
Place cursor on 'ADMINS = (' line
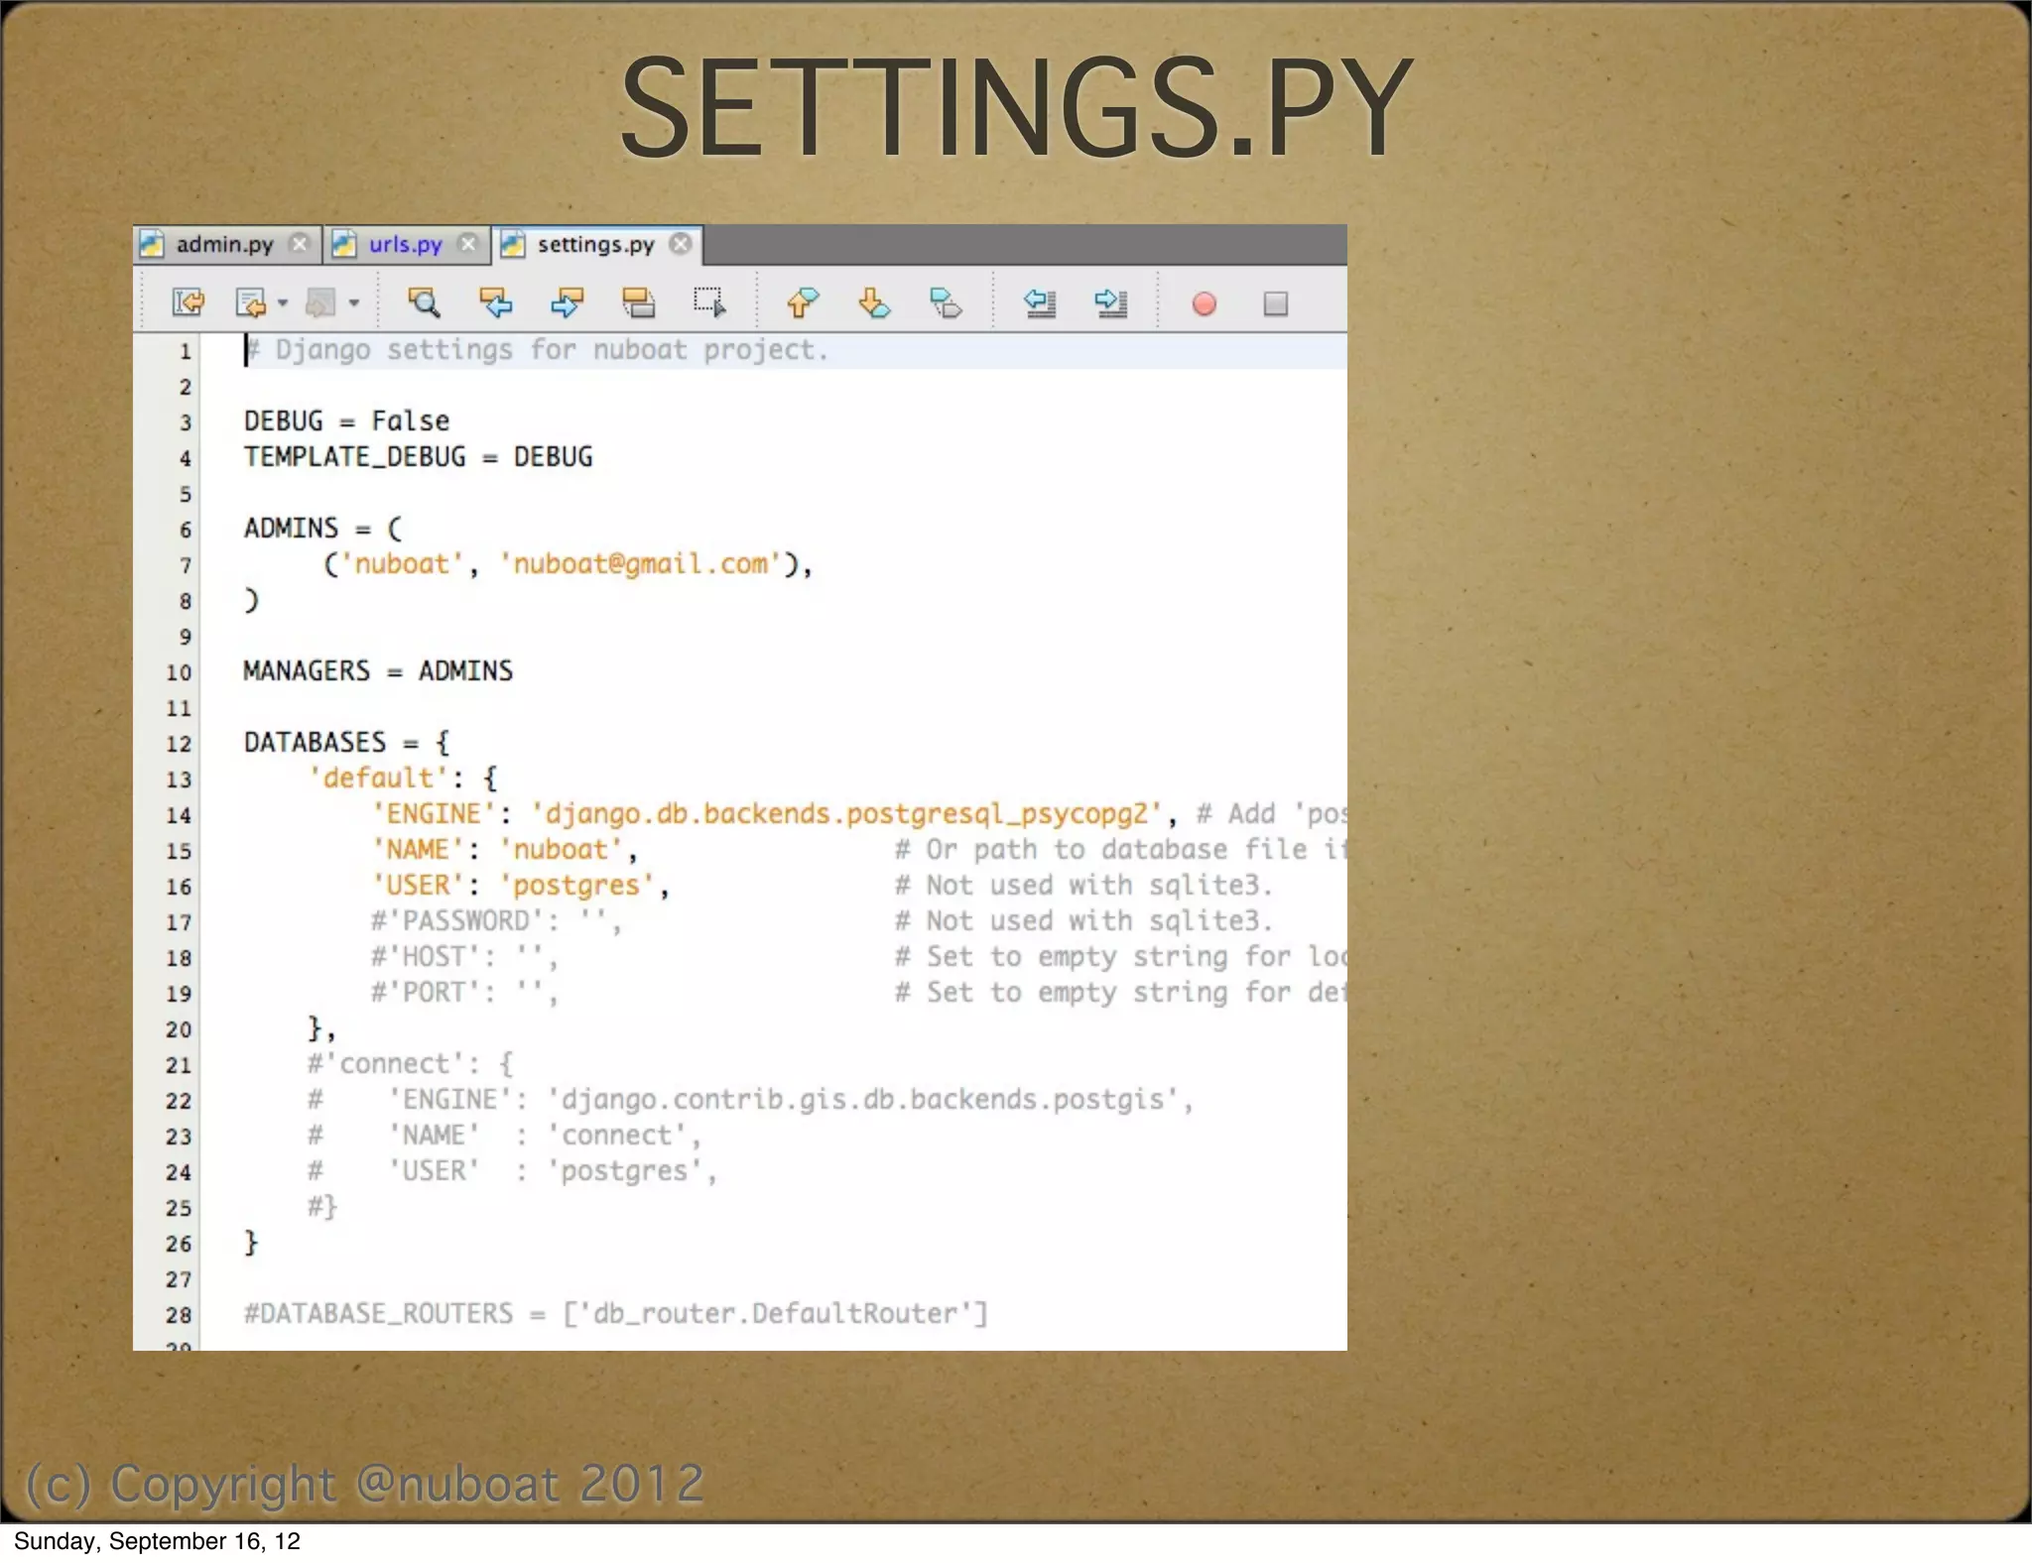[x=322, y=528]
